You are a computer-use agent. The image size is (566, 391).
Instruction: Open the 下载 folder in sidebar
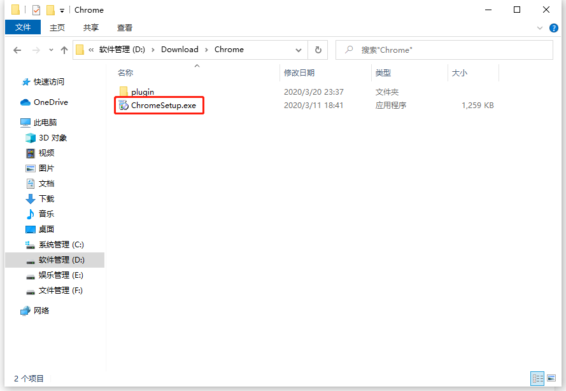click(x=40, y=198)
